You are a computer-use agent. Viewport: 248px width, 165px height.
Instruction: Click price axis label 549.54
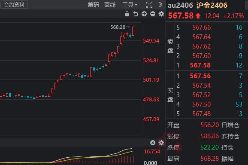tap(151, 41)
